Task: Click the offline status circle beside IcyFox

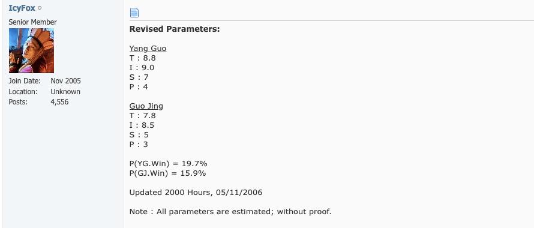Action: coord(40,8)
